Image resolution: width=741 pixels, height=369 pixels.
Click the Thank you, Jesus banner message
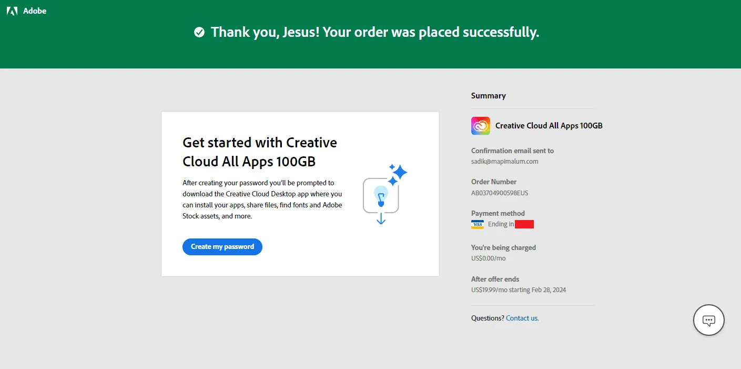click(x=375, y=33)
